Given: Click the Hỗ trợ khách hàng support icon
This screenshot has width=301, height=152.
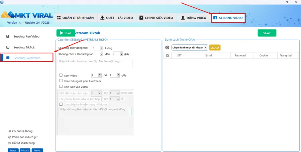Looking at the screenshot, I should (x=9, y=143).
